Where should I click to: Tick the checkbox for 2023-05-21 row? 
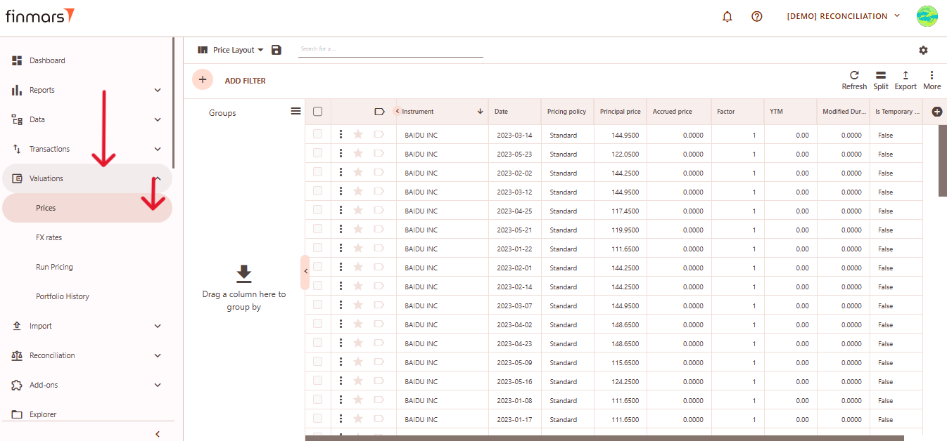pos(317,229)
